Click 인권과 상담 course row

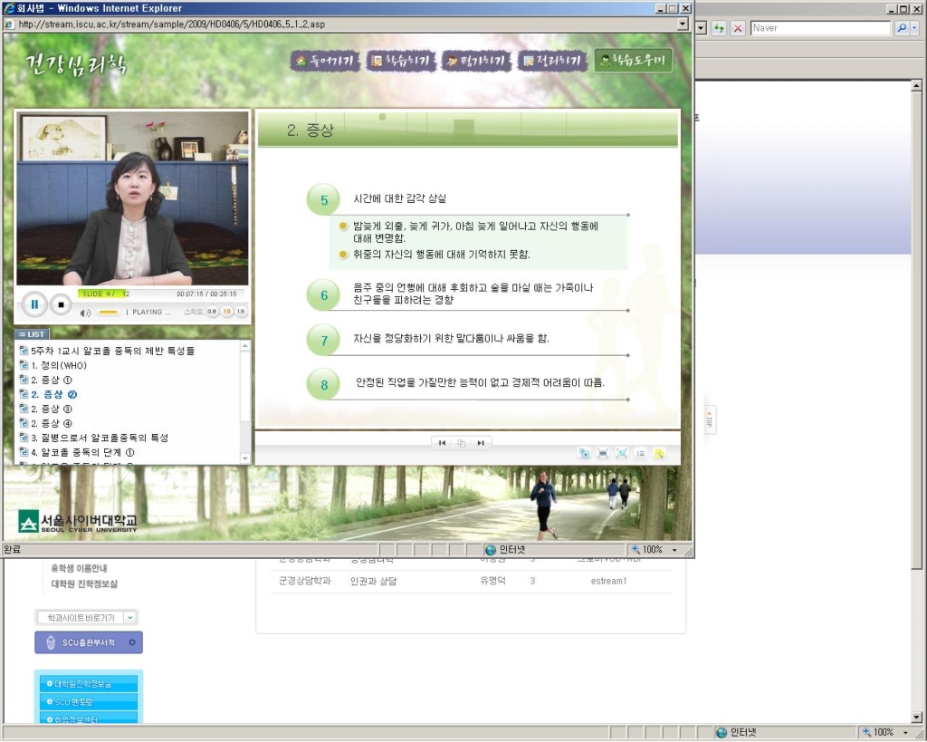pyautogui.click(x=471, y=581)
